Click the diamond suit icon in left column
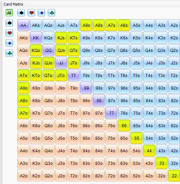Image resolution: width=180 pixels, height=184 pixels. (x=9, y=43)
